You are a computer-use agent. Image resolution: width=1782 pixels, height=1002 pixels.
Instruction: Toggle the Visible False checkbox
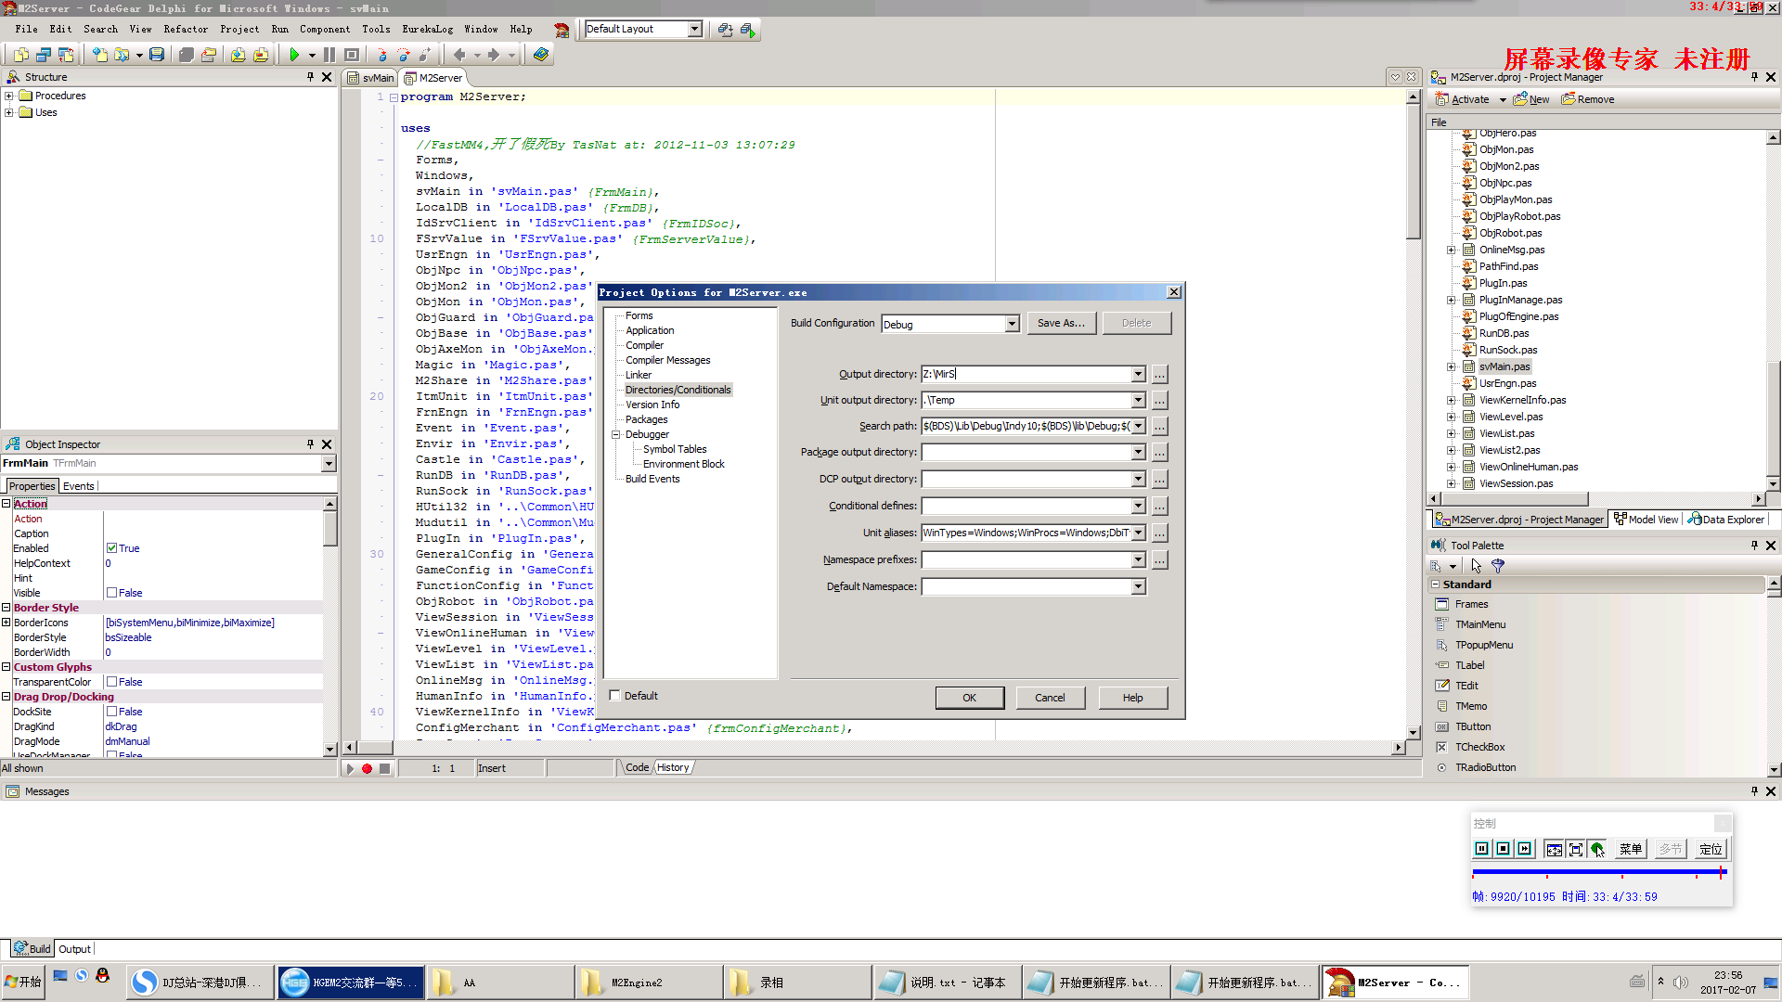point(111,593)
